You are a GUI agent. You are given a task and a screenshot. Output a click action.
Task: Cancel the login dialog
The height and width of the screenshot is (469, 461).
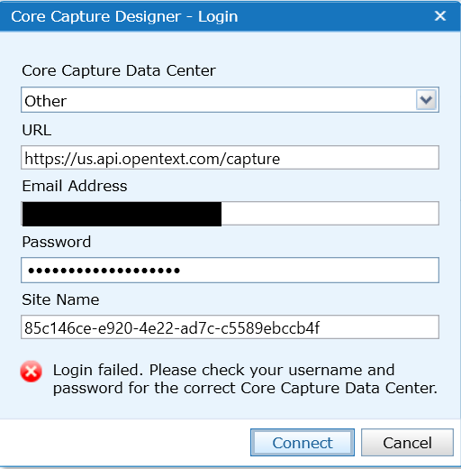pyautogui.click(x=407, y=443)
